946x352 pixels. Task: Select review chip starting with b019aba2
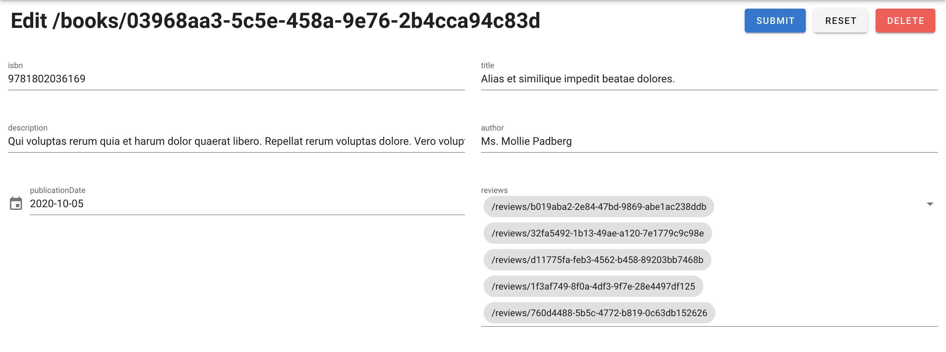click(x=599, y=207)
